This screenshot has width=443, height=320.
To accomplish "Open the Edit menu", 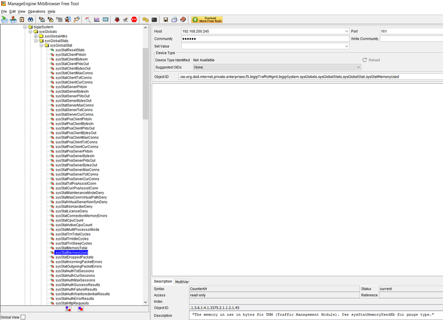I will point(12,12).
